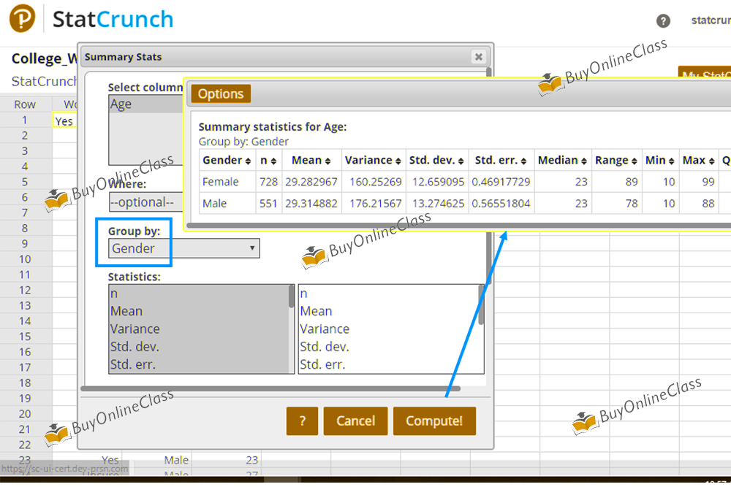Click the dialog help "?" button

pyautogui.click(x=302, y=421)
